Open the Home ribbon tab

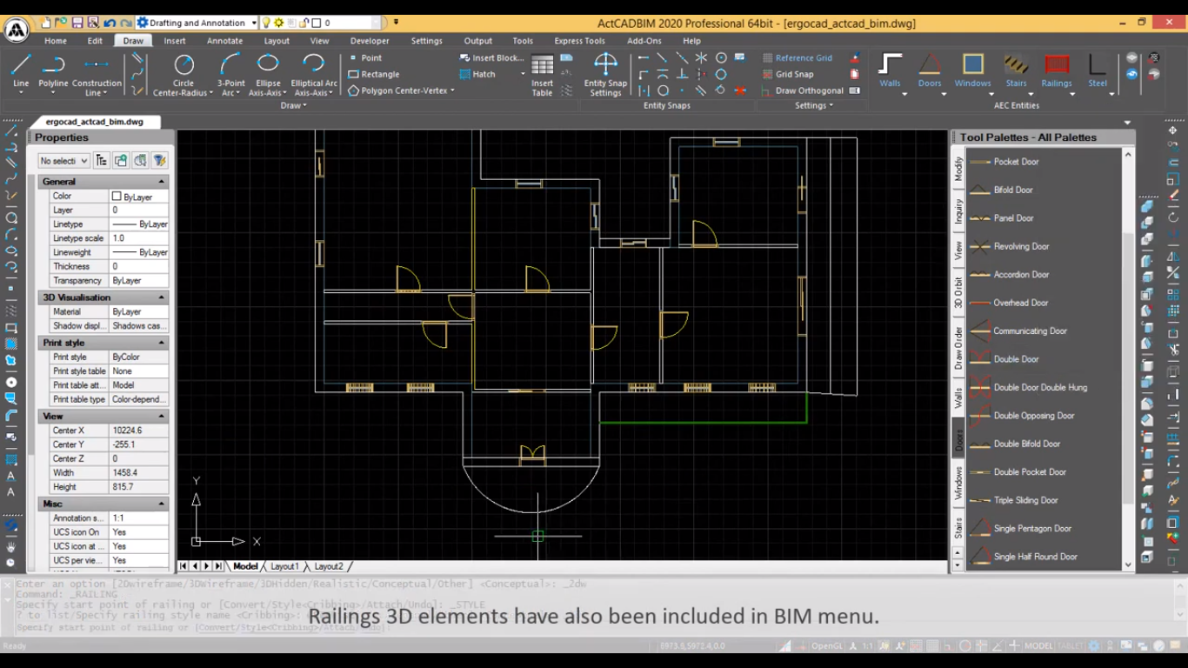(x=56, y=41)
